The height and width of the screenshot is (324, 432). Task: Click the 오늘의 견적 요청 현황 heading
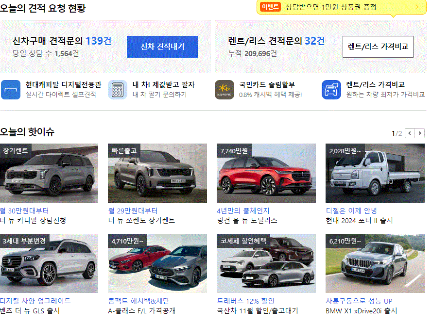[x=43, y=8]
